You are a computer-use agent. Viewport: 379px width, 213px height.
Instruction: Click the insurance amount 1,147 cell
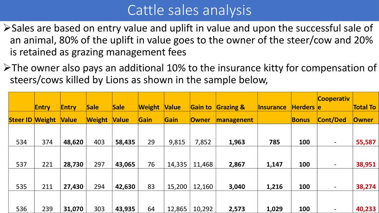point(274,165)
